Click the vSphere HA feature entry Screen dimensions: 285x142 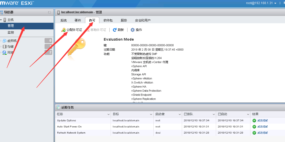coord(139,87)
